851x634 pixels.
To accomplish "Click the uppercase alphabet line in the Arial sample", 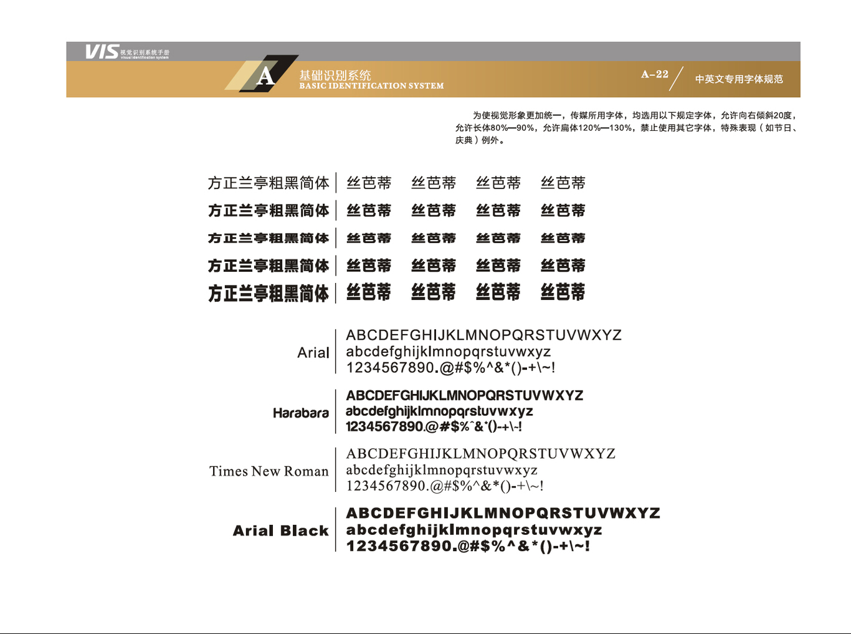I will [x=483, y=335].
